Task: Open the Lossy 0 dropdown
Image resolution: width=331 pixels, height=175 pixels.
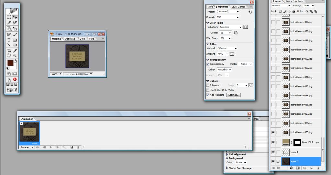Action: (242, 85)
